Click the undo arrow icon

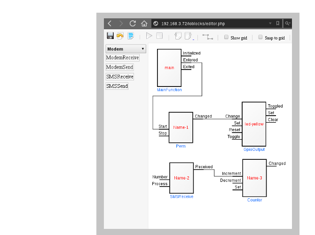tap(120, 36)
